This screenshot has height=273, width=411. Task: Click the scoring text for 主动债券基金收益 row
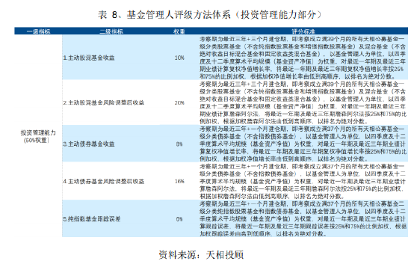pyautogui.click(x=303, y=144)
